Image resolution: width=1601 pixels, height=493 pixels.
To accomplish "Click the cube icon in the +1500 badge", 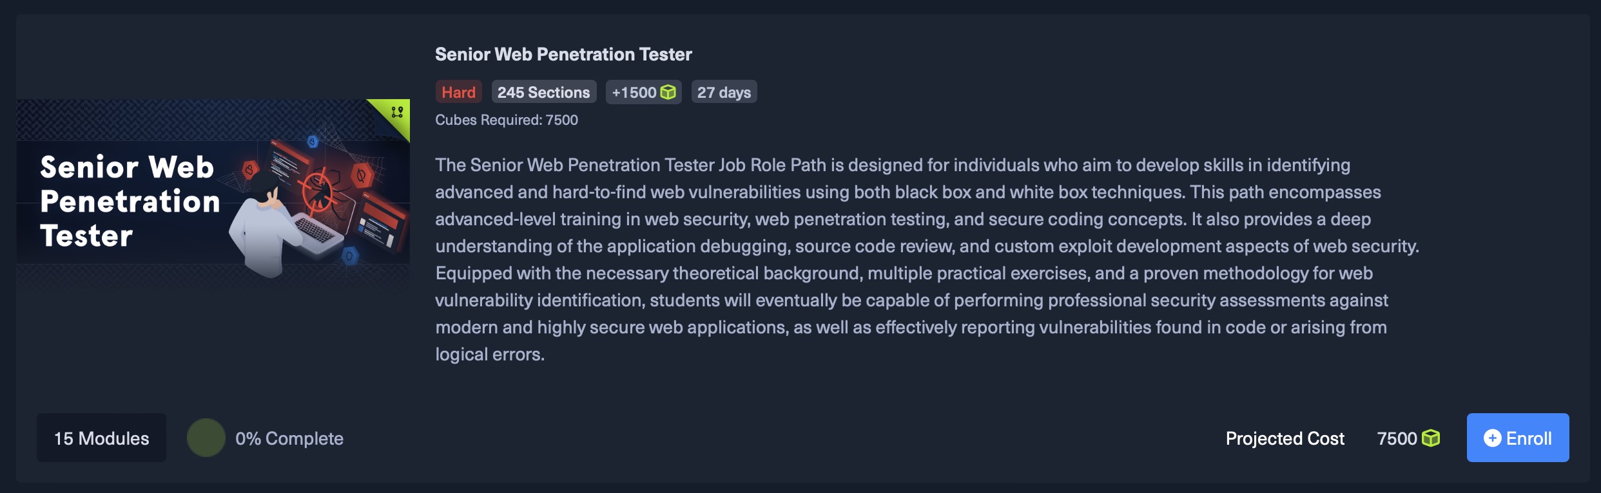I will coord(668,92).
